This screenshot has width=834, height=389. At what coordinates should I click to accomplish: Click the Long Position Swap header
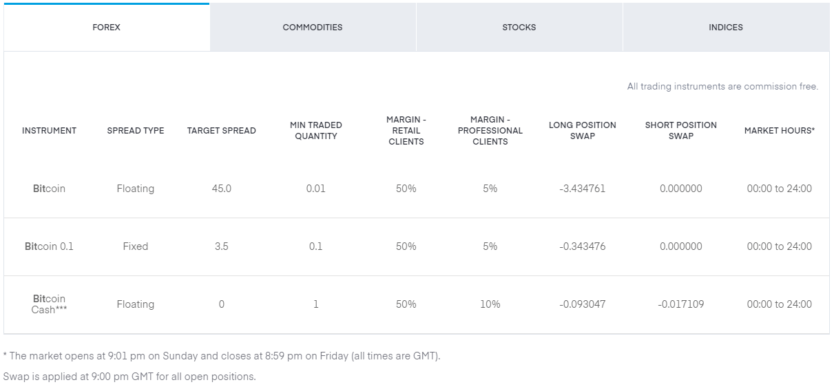point(582,131)
